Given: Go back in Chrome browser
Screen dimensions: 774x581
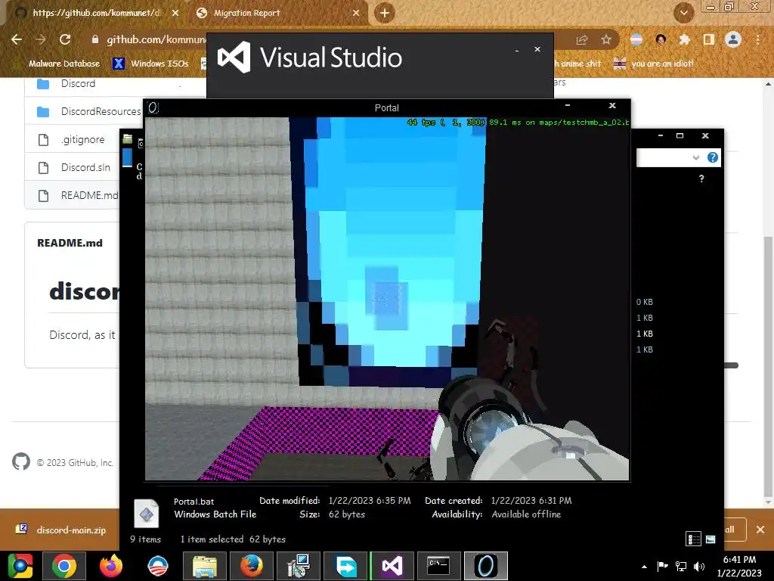Looking at the screenshot, I should 17,39.
